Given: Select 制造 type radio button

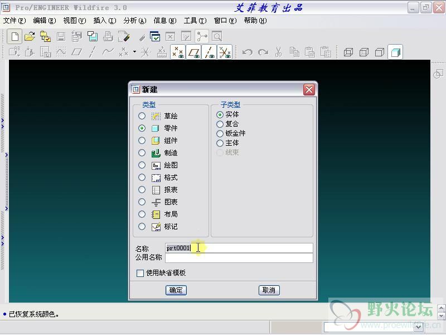Looking at the screenshot, I should click(x=142, y=152).
